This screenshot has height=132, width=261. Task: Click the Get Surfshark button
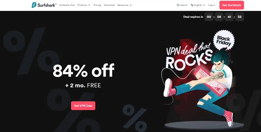coord(231,5)
